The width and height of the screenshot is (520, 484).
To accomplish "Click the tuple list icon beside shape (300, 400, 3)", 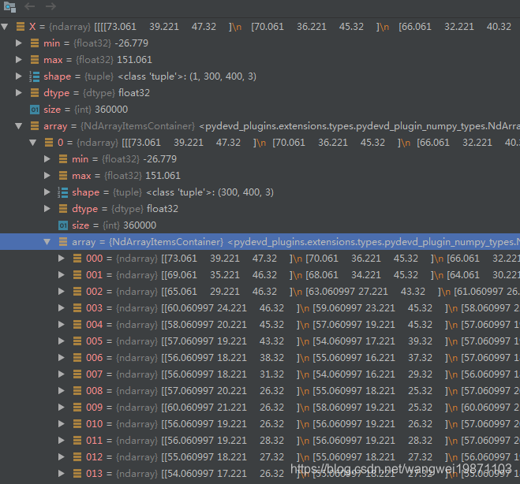I will 62,192.
